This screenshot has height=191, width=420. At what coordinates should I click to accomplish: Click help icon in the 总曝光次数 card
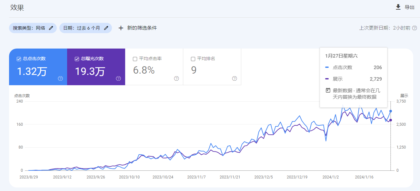click(118, 78)
